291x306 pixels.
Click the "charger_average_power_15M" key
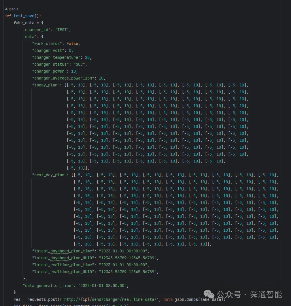click(63, 78)
